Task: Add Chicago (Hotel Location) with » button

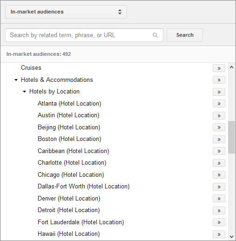Action: (x=219, y=175)
